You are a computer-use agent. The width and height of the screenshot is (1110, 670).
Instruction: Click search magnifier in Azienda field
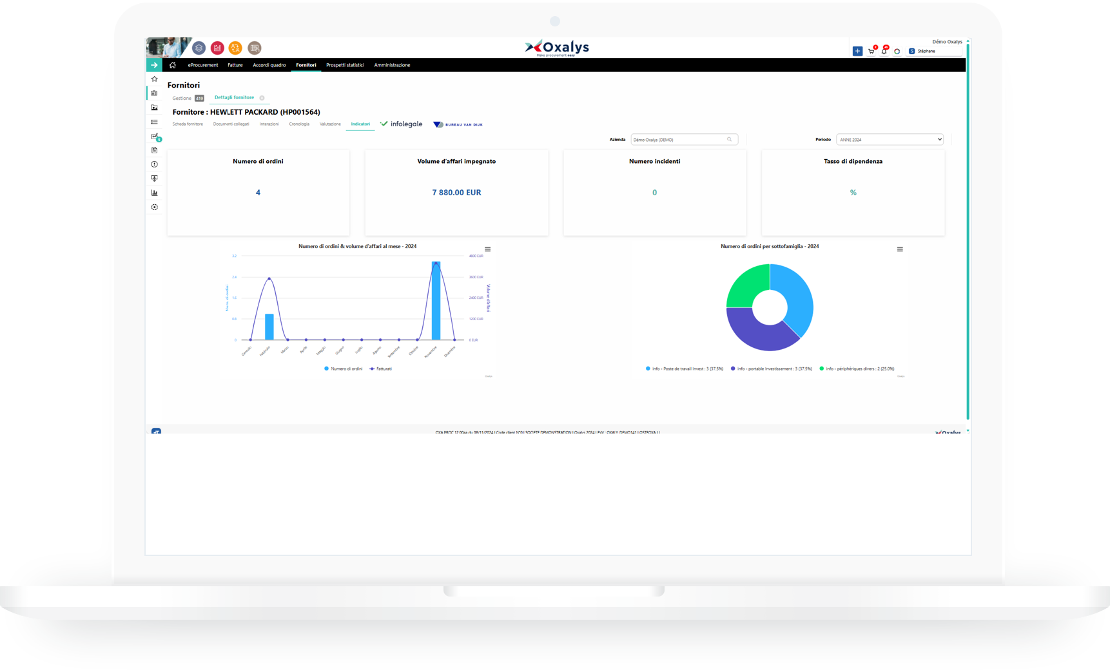coord(730,140)
